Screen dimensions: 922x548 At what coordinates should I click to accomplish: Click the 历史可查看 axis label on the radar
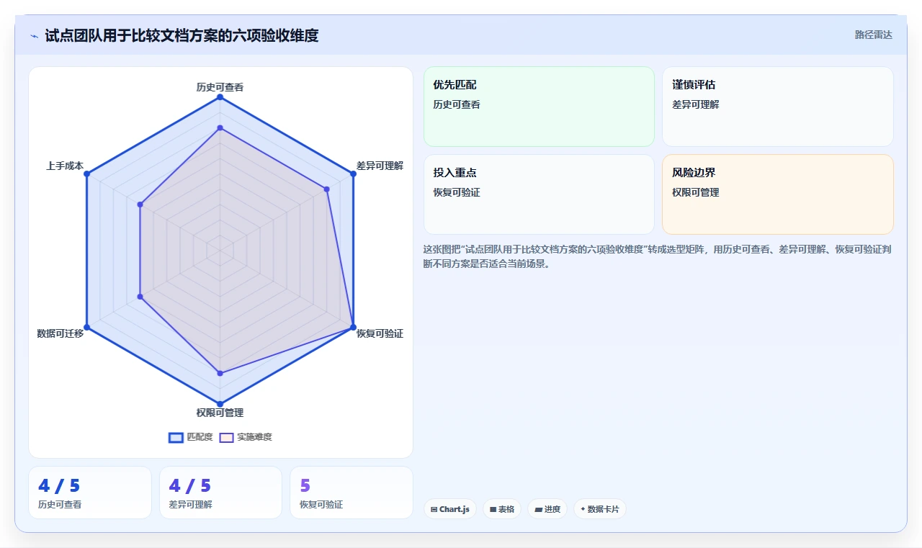(220, 87)
